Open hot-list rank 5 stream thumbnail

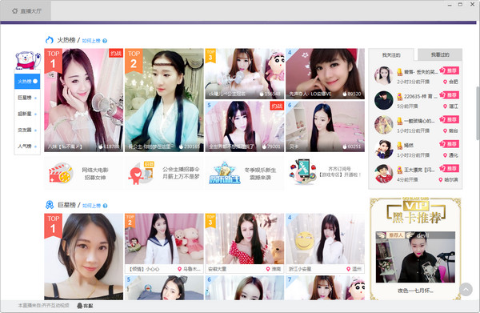[x=245, y=126]
